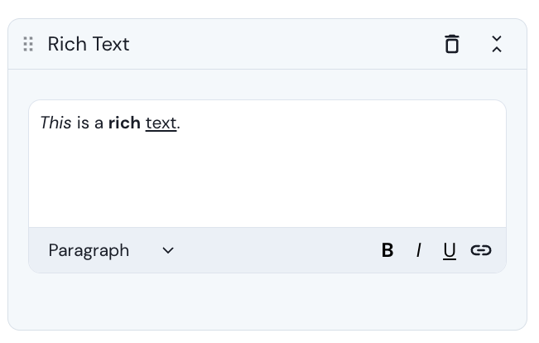The width and height of the screenshot is (539, 343).
Task: Click the bold word "rich" in the editor
Action: pos(124,123)
